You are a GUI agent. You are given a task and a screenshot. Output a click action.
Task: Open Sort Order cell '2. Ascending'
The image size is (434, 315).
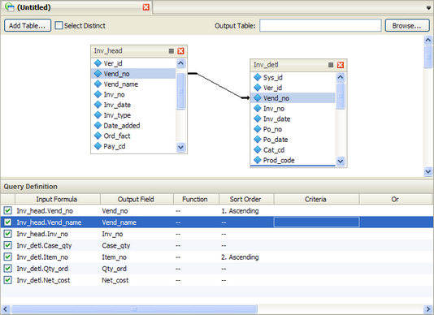[x=246, y=257]
